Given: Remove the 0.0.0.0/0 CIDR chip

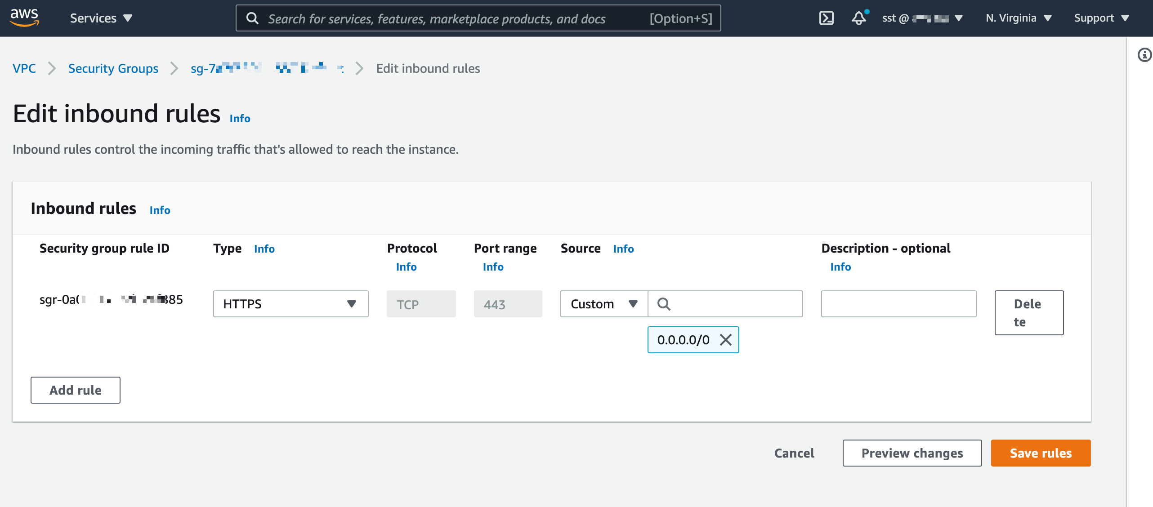Looking at the screenshot, I should pos(726,340).
